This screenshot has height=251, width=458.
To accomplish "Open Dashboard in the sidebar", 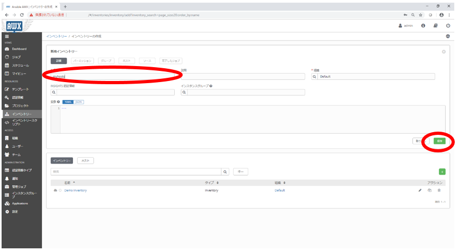I will click(x=19, y=48).
